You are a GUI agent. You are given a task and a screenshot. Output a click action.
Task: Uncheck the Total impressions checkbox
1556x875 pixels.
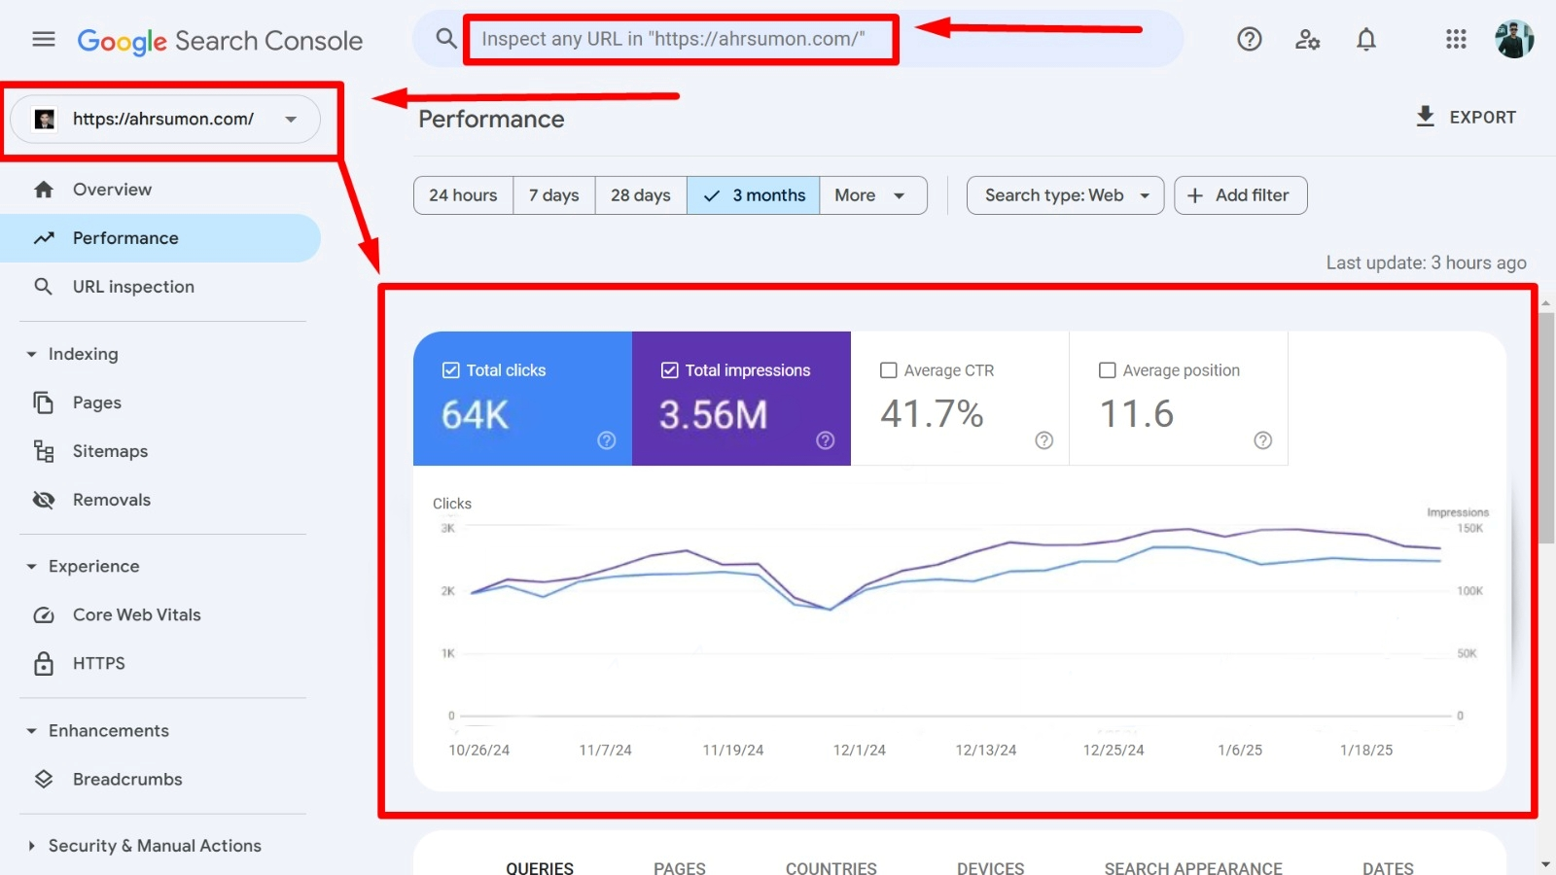pos(670,370)
